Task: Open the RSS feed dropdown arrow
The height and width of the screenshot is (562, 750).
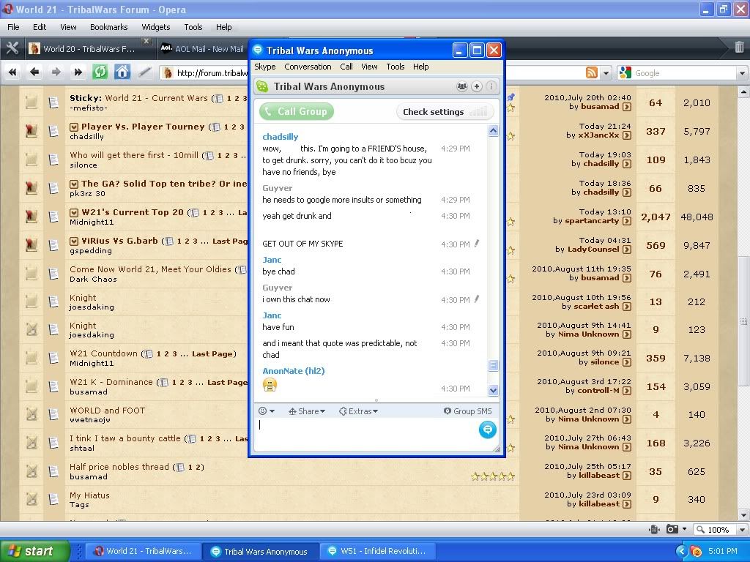Action: 606,73
